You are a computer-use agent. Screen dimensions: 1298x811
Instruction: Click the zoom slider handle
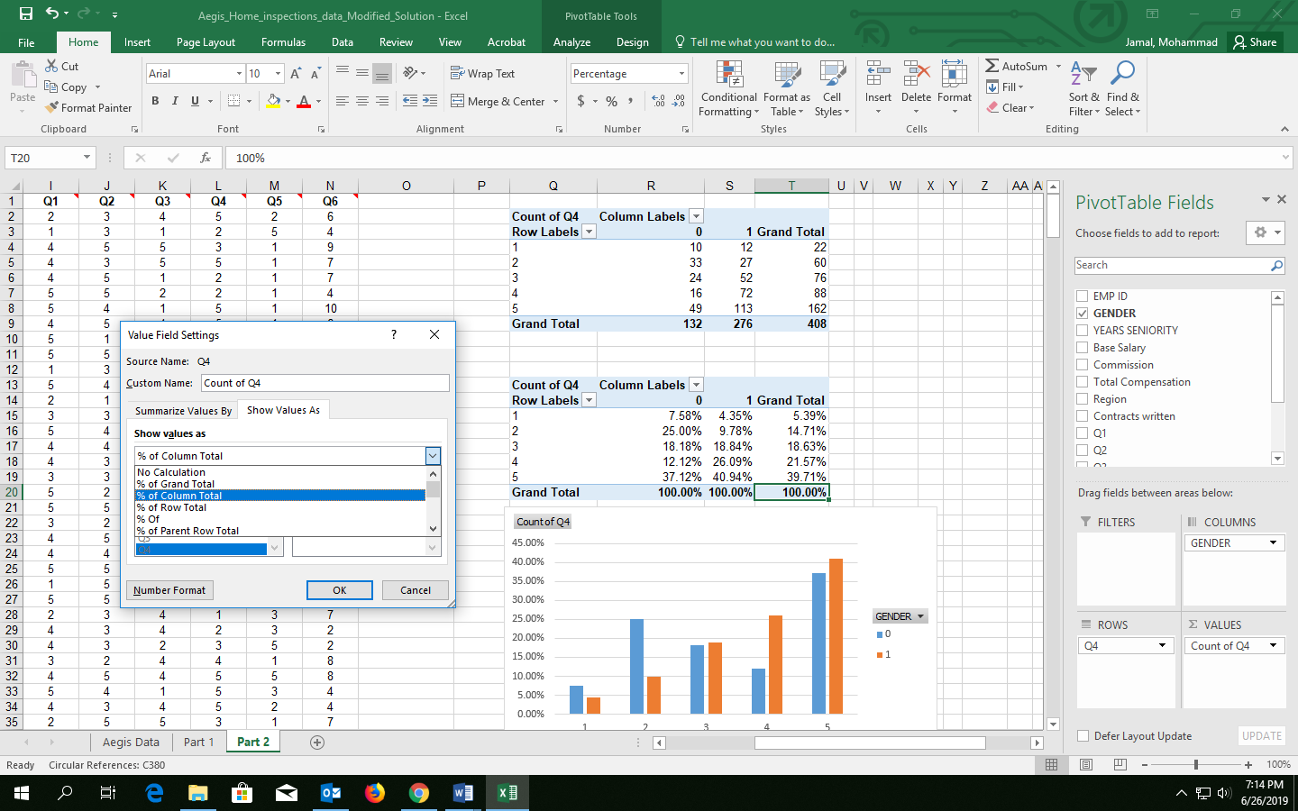point(1196,764)
